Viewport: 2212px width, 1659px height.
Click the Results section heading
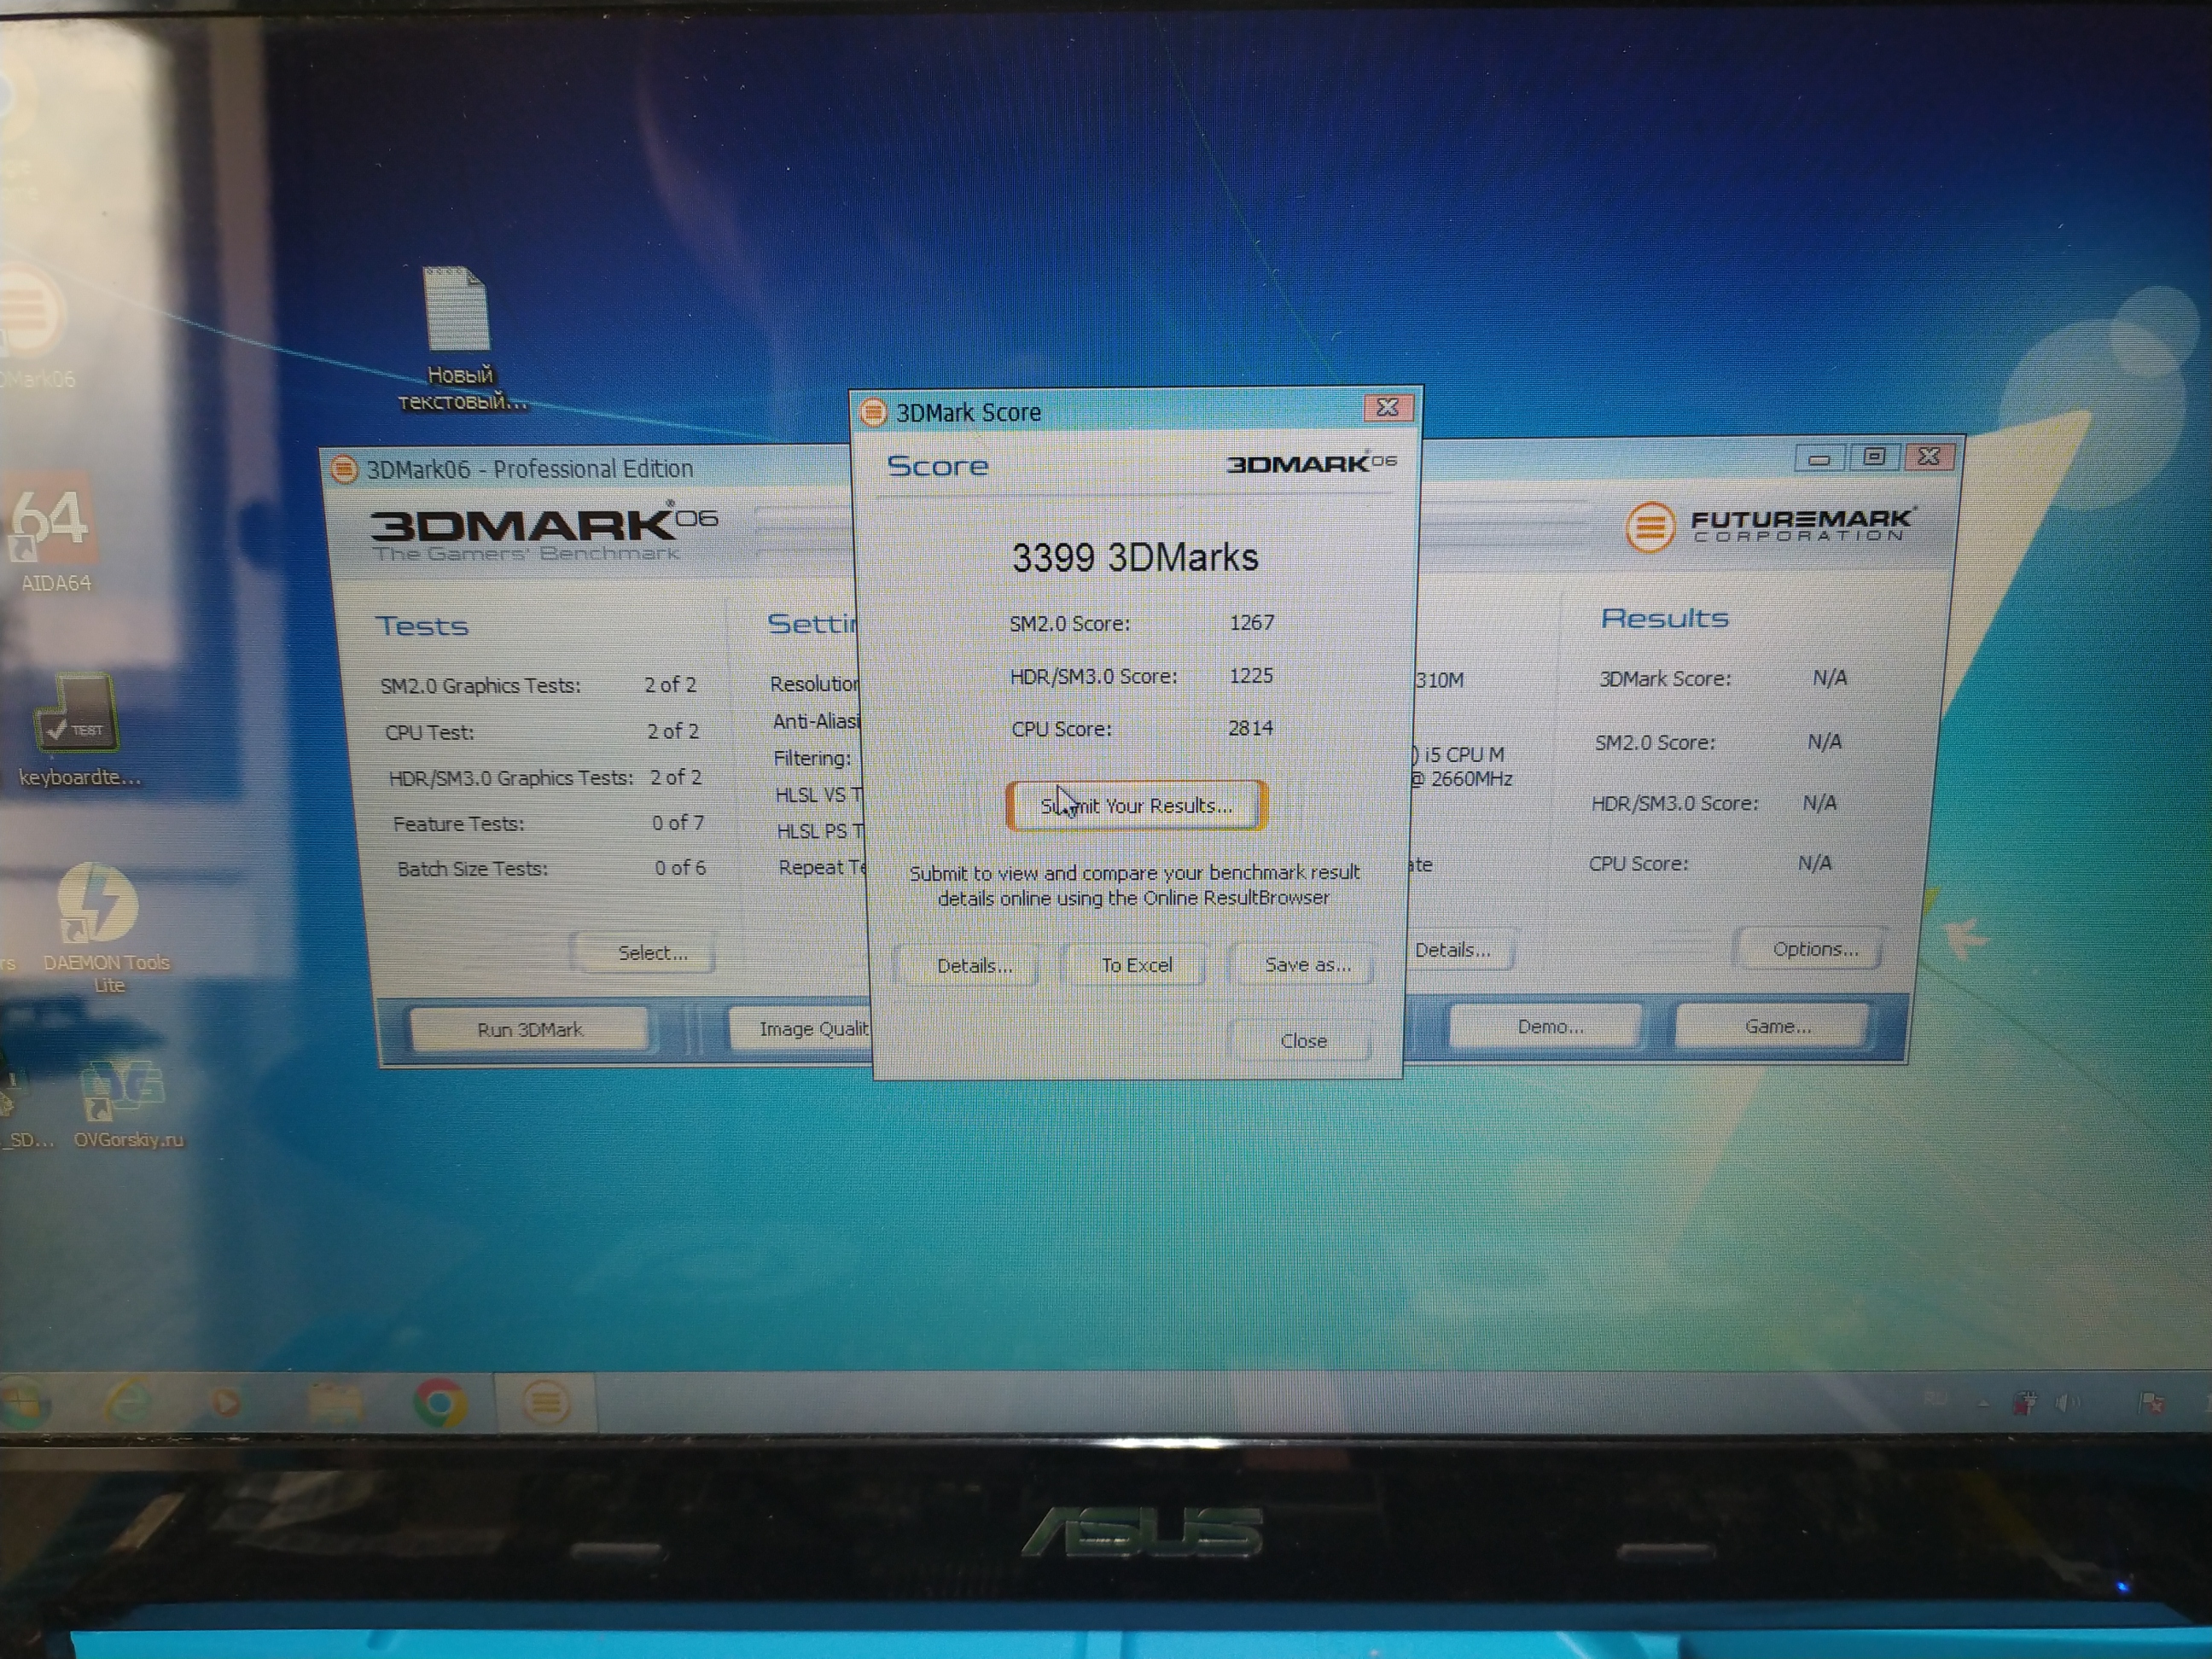1664,618
